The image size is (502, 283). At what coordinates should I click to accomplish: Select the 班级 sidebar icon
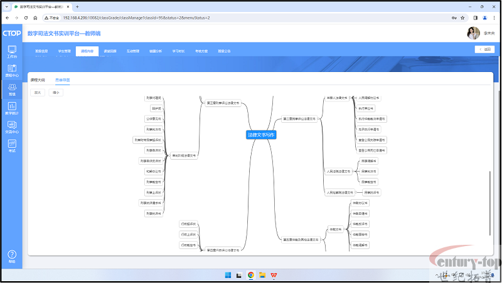click(12, 90)
